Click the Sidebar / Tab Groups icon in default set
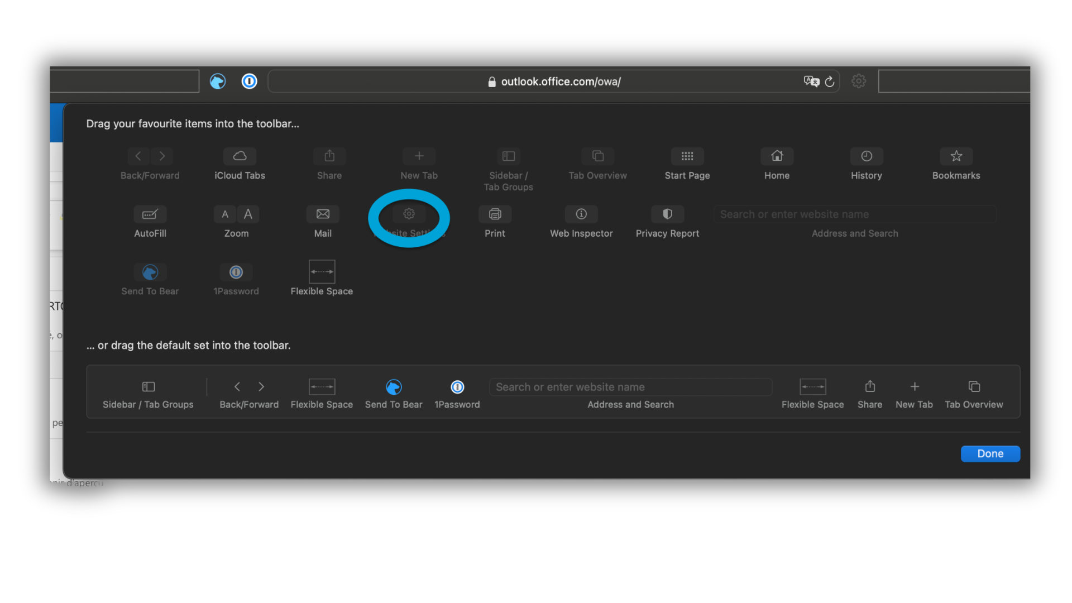This screenshot has width=1072, height=603. tap(148, 387)
